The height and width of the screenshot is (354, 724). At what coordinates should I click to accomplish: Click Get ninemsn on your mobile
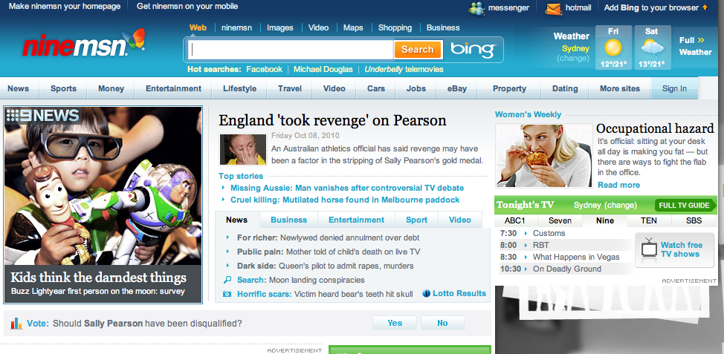pos(187,7)
